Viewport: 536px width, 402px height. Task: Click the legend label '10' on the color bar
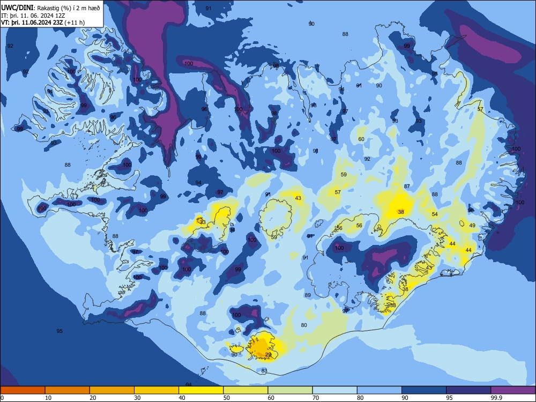(x=48, y=398)
